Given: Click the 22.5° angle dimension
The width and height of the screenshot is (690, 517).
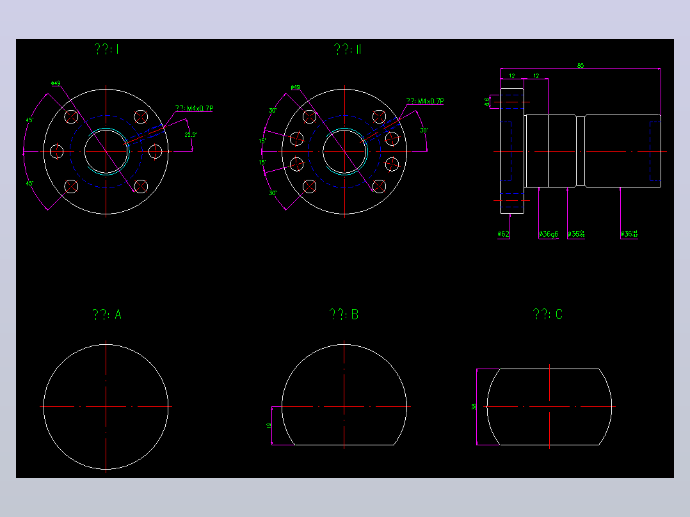Looking at the screenshot, I should point(191,134).
